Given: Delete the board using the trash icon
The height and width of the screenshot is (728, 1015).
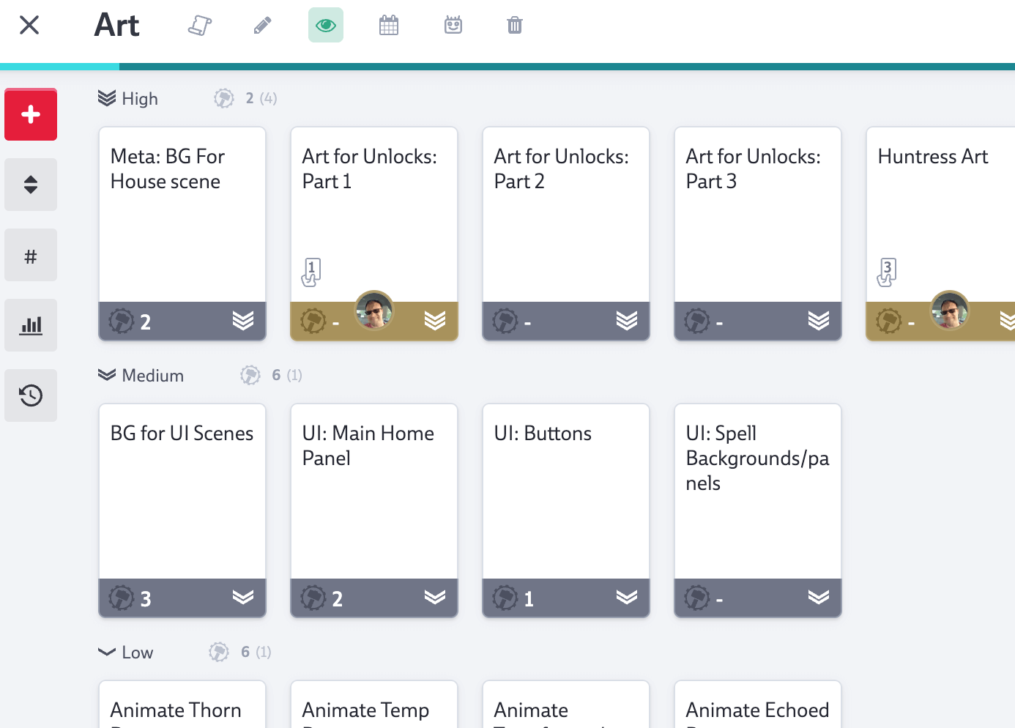Looking at the screenshot, I should click(514, 25).
